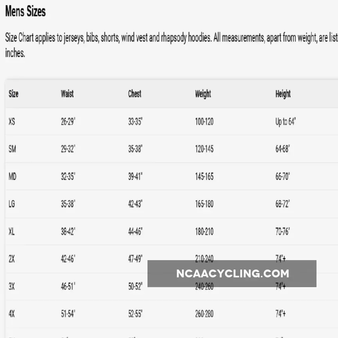Screen dimensions: 338x338
Task: Click the 38-42" waist cell
Action: tap(68, 232)
